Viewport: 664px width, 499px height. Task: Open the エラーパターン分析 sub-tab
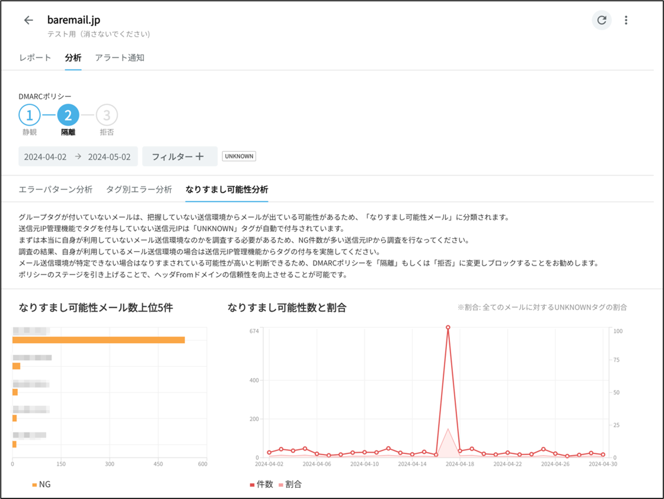point(56,190)
